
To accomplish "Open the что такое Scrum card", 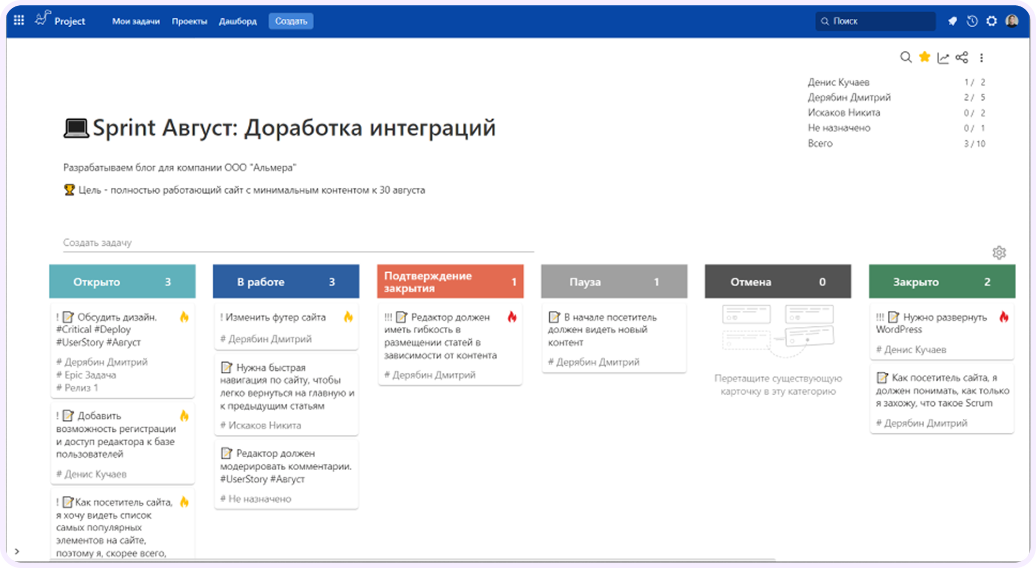I will point(942,399).
